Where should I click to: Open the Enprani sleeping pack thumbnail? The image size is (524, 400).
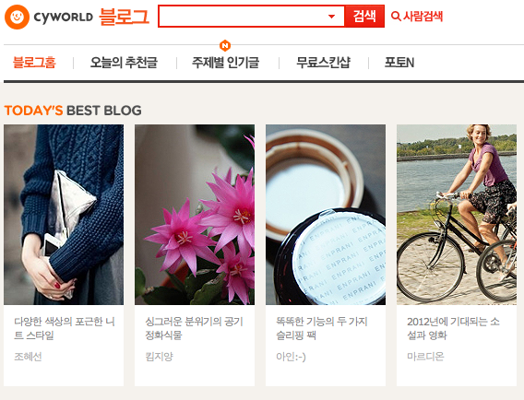[326, 215]
